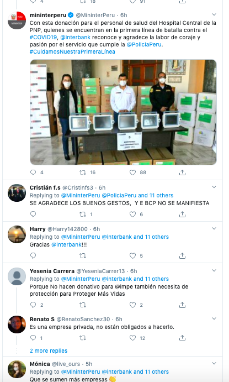Like the mininterperu donation tweet
The height and width of the screenshot is (382, 229).
click(x=132, y=172)
